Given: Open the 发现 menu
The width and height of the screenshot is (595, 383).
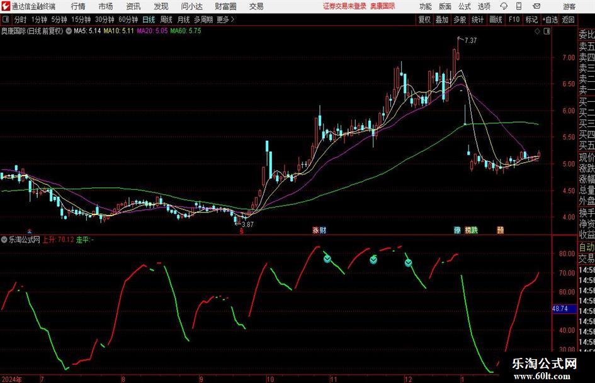Looking at the screenshot, I should click(161, 6).
